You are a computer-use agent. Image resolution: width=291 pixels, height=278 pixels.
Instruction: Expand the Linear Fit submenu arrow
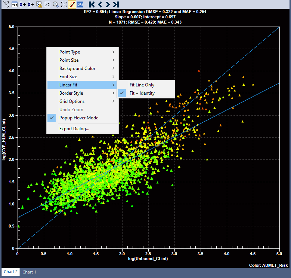pyautogui.click(x=114, y=85)
